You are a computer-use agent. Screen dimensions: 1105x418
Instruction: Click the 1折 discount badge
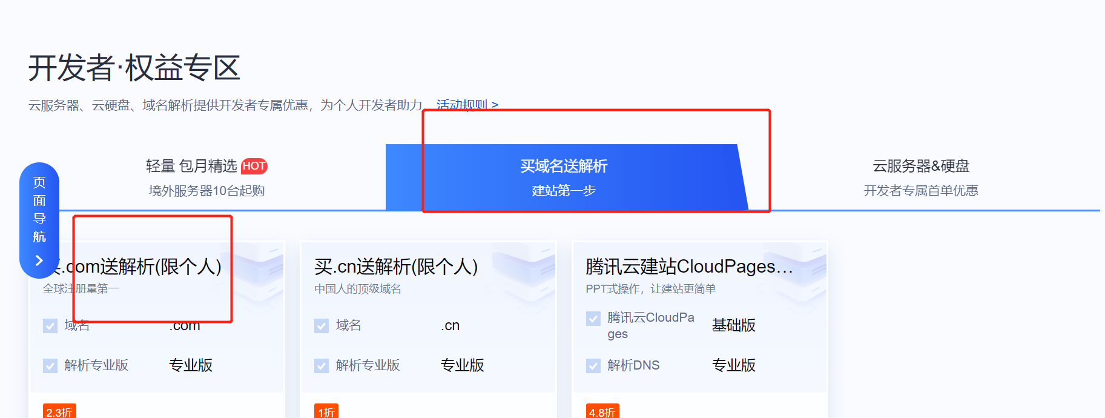click(x=326, y=411)
